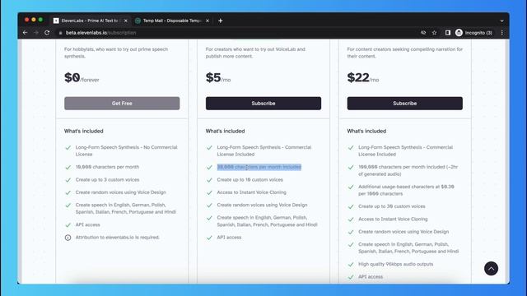Screen dimensions: 527x296
Task: Click the $5 /mo price
Action: point(218,78)
